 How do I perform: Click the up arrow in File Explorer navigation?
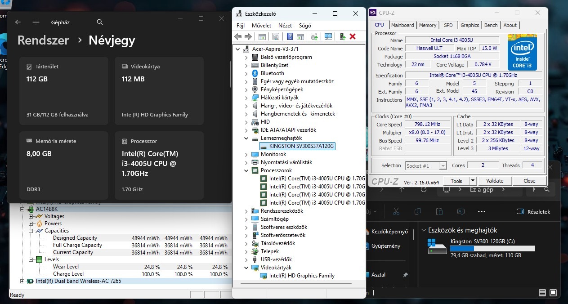pos(402,190)
